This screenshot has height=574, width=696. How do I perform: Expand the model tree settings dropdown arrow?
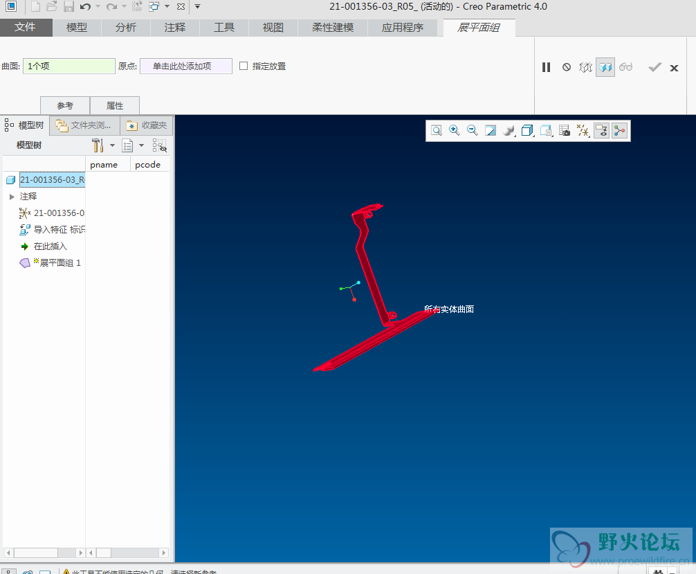112,145
